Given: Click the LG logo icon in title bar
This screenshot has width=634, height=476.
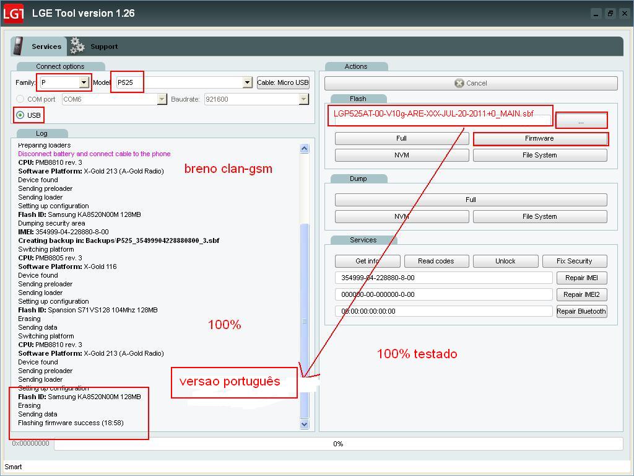Looking at the screenshot, I should click(x=13, y=14).
